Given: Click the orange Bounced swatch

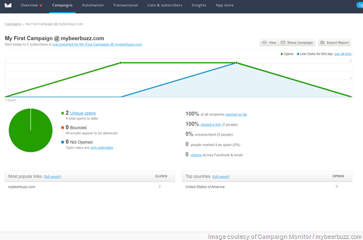Looking at the screenshot, I should click(x=62, y=128).
